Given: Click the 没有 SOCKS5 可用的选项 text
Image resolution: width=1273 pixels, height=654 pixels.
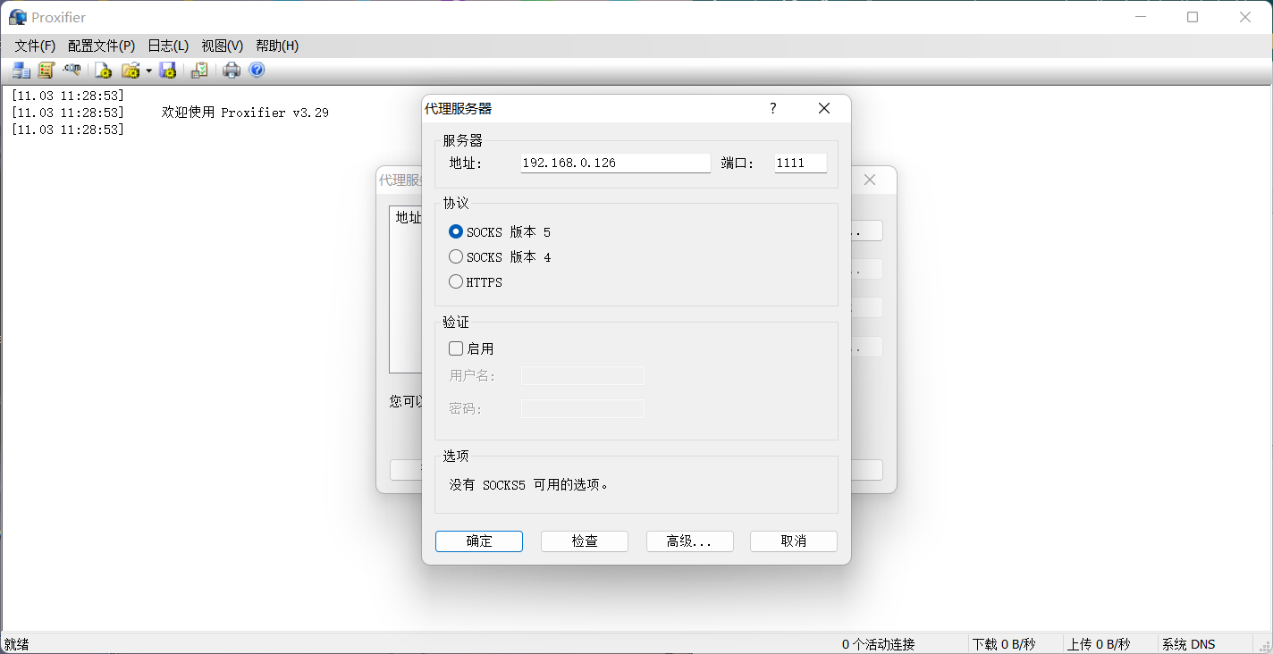Looking at the screenshot, I should [528, 485].
